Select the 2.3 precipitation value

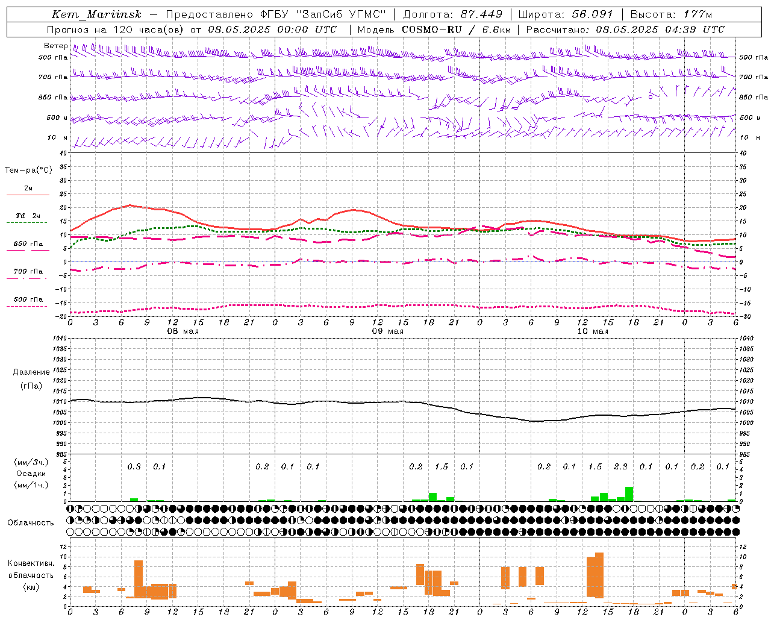click(620, 466)
